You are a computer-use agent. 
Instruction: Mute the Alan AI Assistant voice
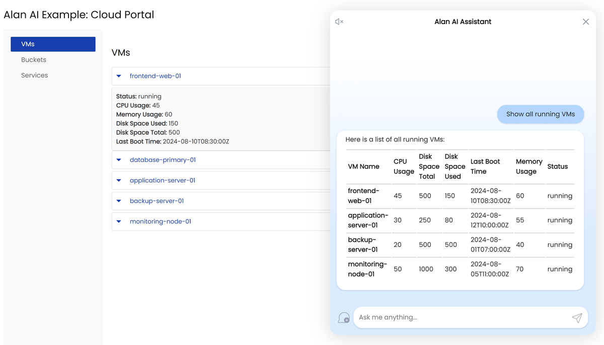click(x=339, y=21)
